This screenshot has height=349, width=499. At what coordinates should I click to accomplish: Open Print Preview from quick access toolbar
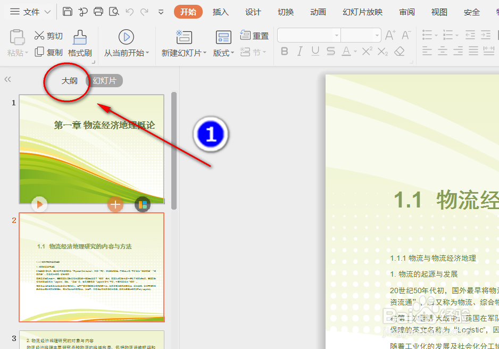(x=113, y=11)
